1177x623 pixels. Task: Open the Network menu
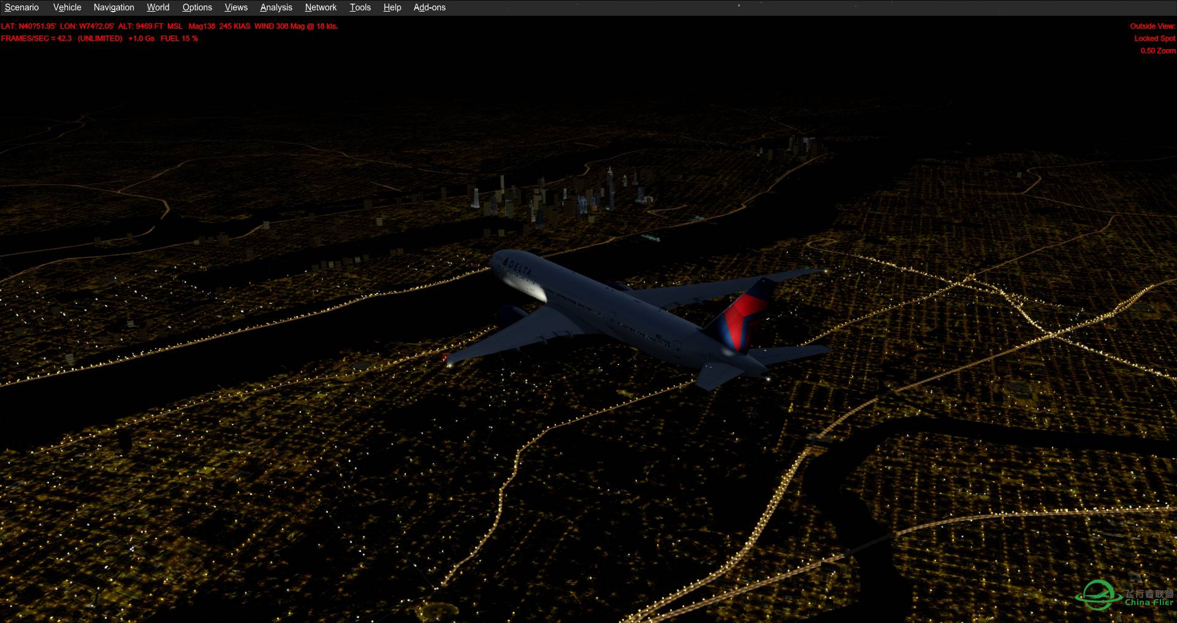coord(320,7)
